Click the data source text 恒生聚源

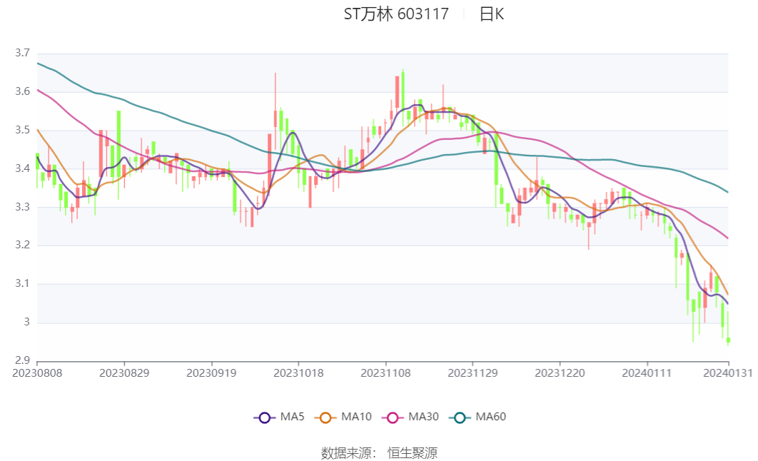coord(413,453)
